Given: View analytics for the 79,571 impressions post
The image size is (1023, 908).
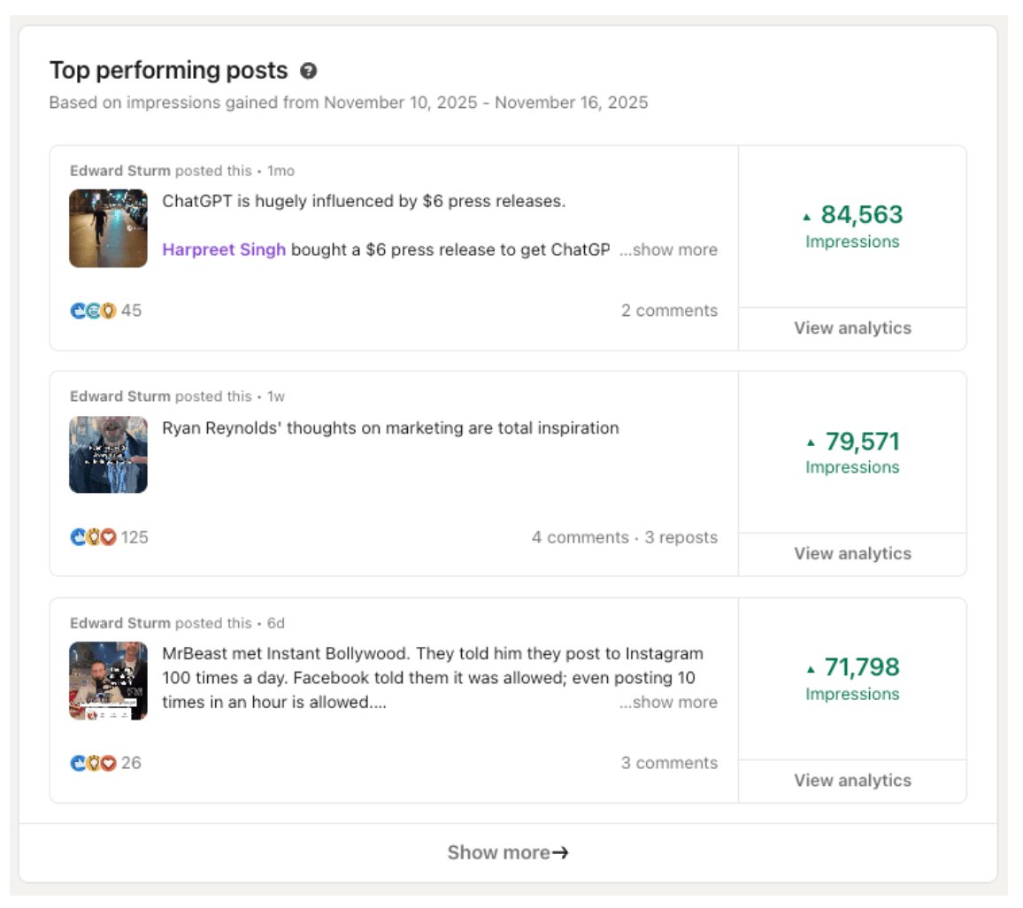Looking at the screenshot, I should click(852, 554).
